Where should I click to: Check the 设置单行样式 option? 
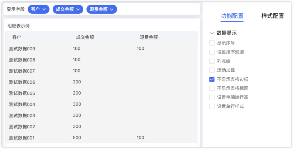click(212, 106)
